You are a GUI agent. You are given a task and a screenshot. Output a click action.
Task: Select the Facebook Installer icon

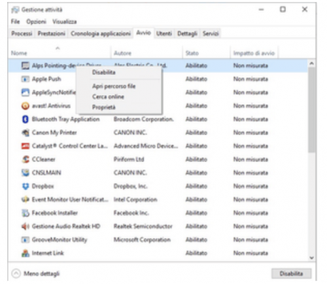pyautogui.click(x=26, y=213)
